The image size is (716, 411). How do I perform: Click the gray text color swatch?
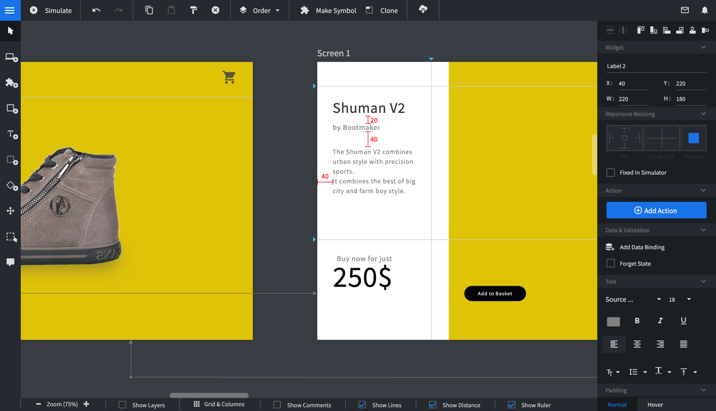pos(613,322)
